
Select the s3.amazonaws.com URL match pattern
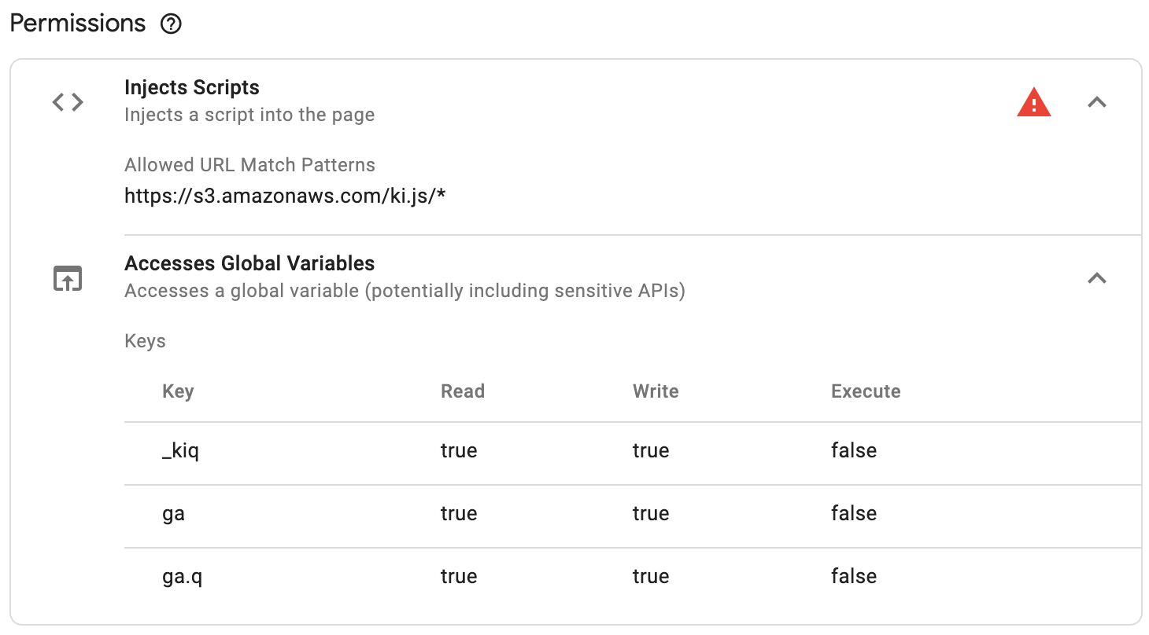(286, 196)
